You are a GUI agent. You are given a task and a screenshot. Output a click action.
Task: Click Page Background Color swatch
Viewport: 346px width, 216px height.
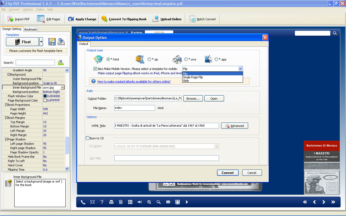(x=45, y=100)
